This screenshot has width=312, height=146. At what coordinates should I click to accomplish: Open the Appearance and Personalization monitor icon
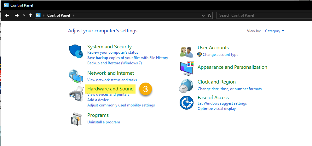point(187,68)
